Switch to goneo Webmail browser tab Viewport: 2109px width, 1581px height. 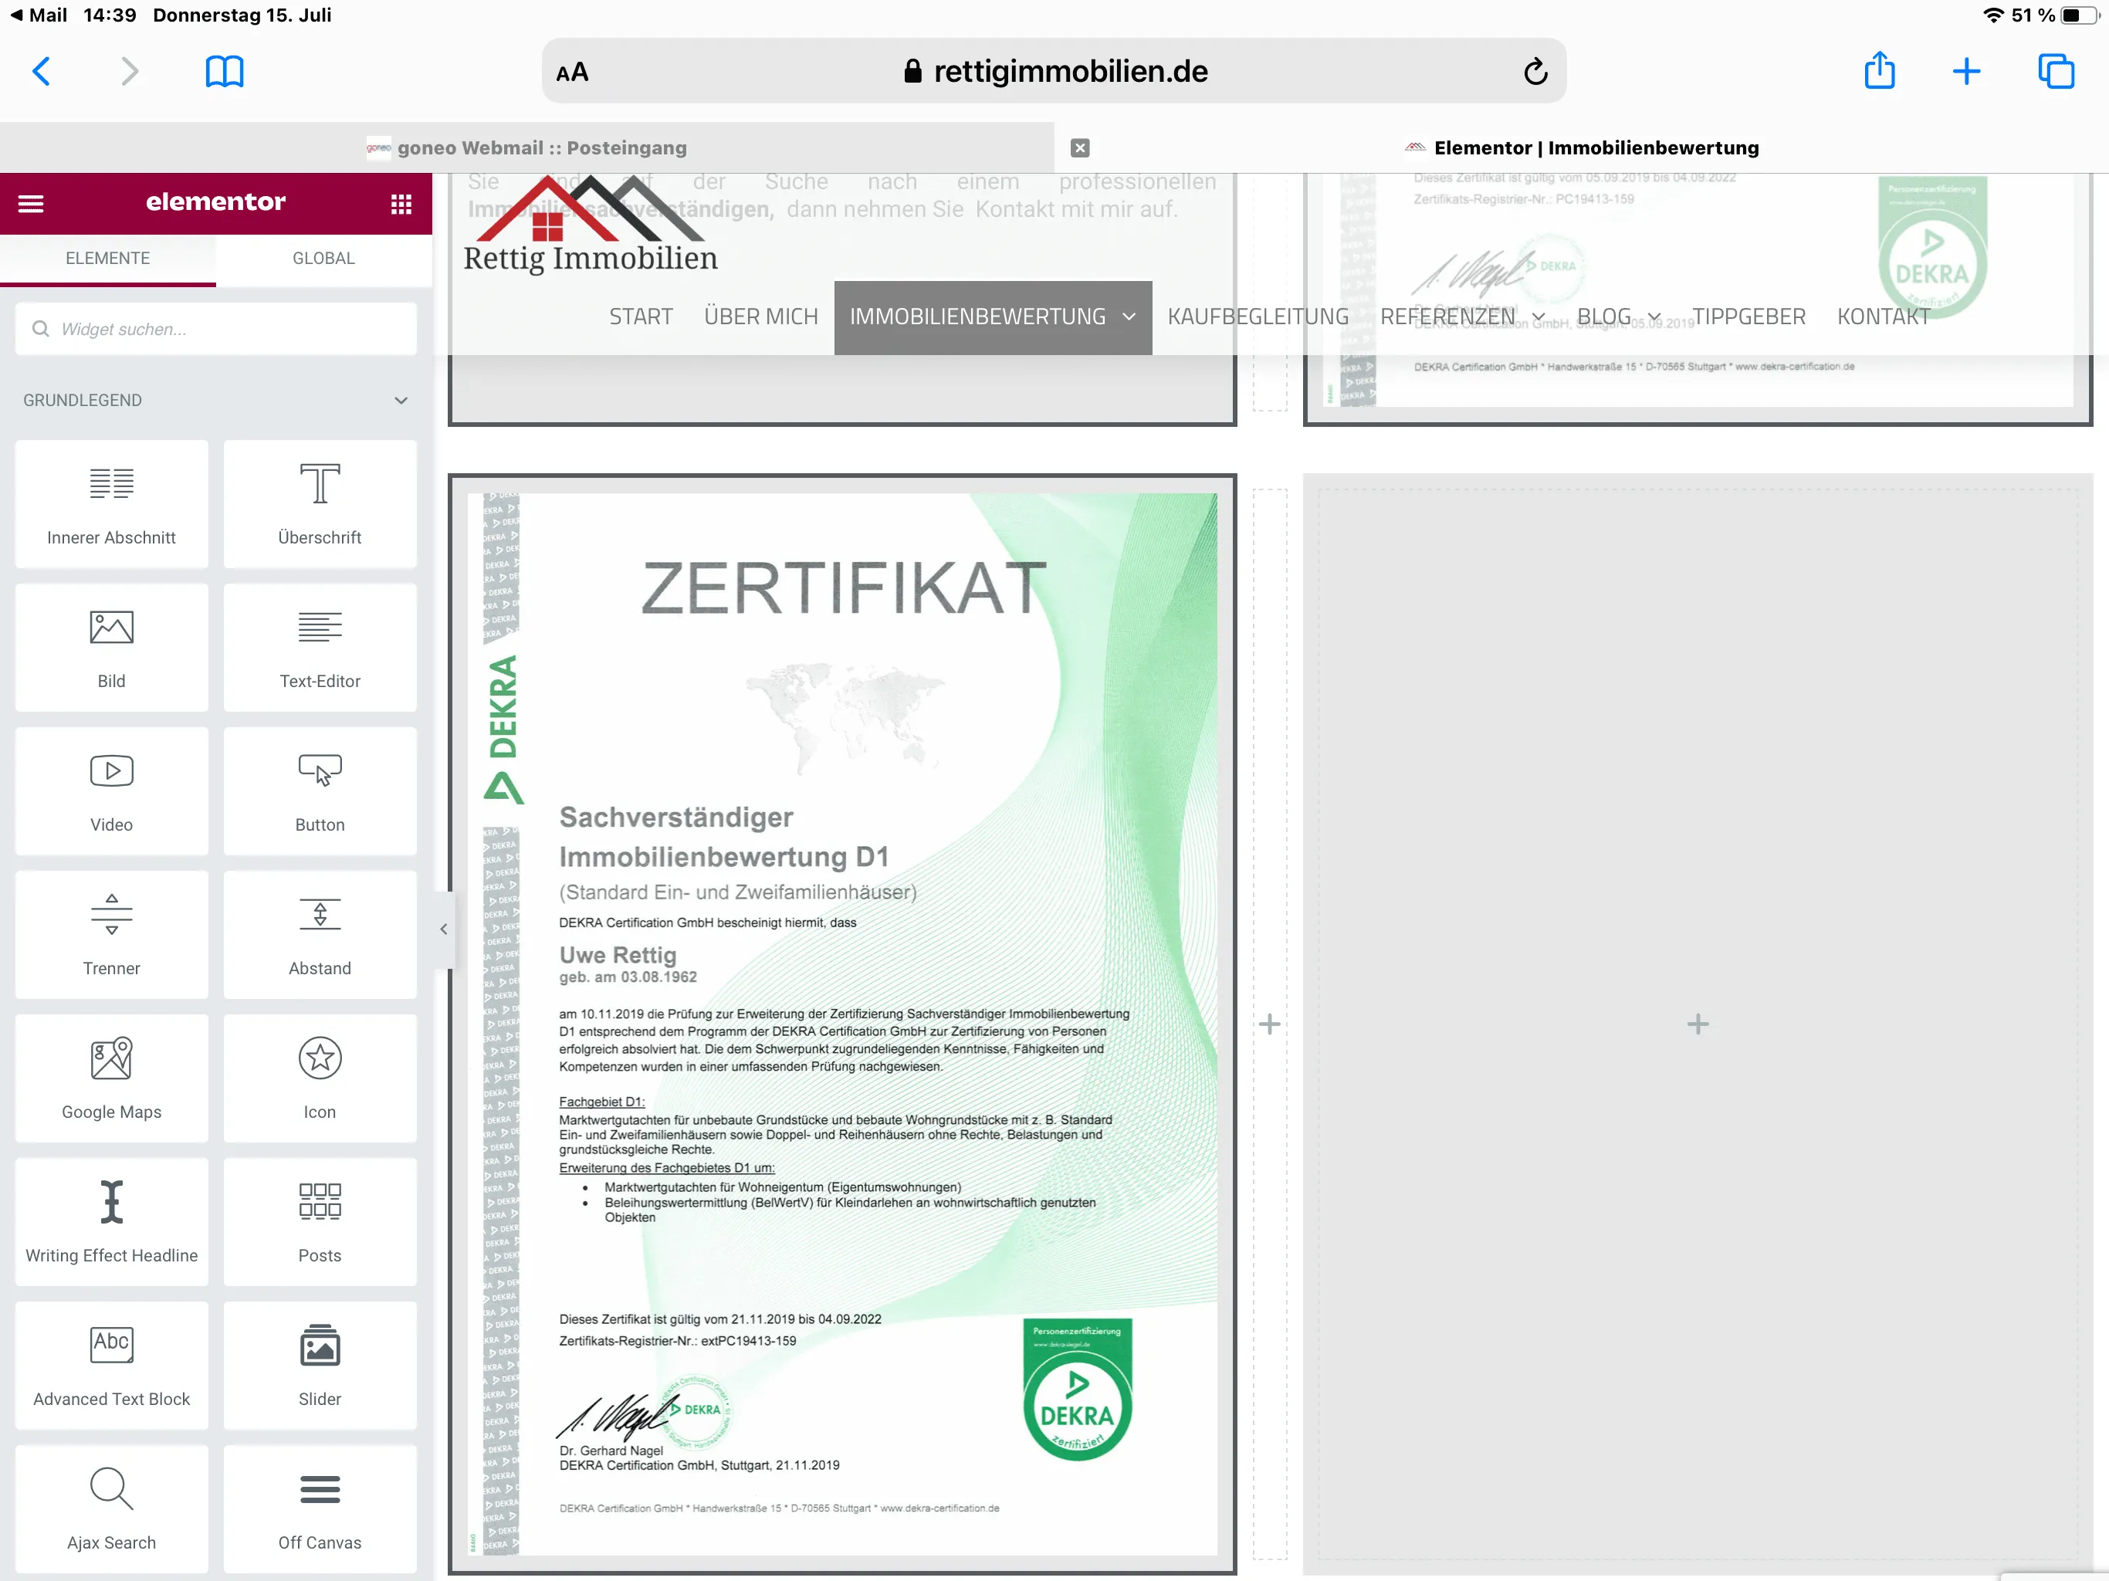point(527,147)
